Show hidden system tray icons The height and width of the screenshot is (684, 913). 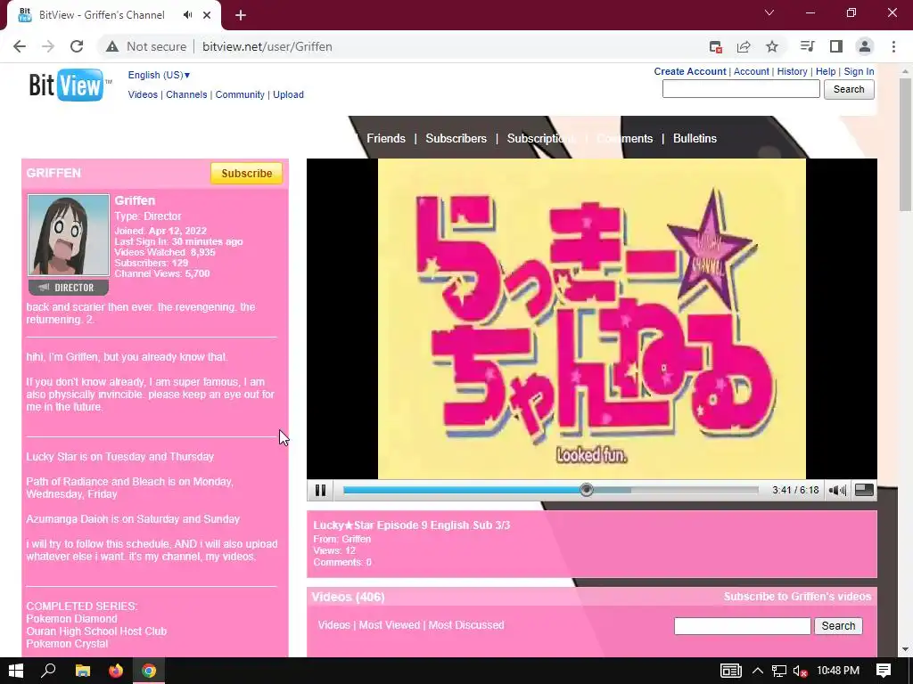pyautogui.click(x=758, y=671)
